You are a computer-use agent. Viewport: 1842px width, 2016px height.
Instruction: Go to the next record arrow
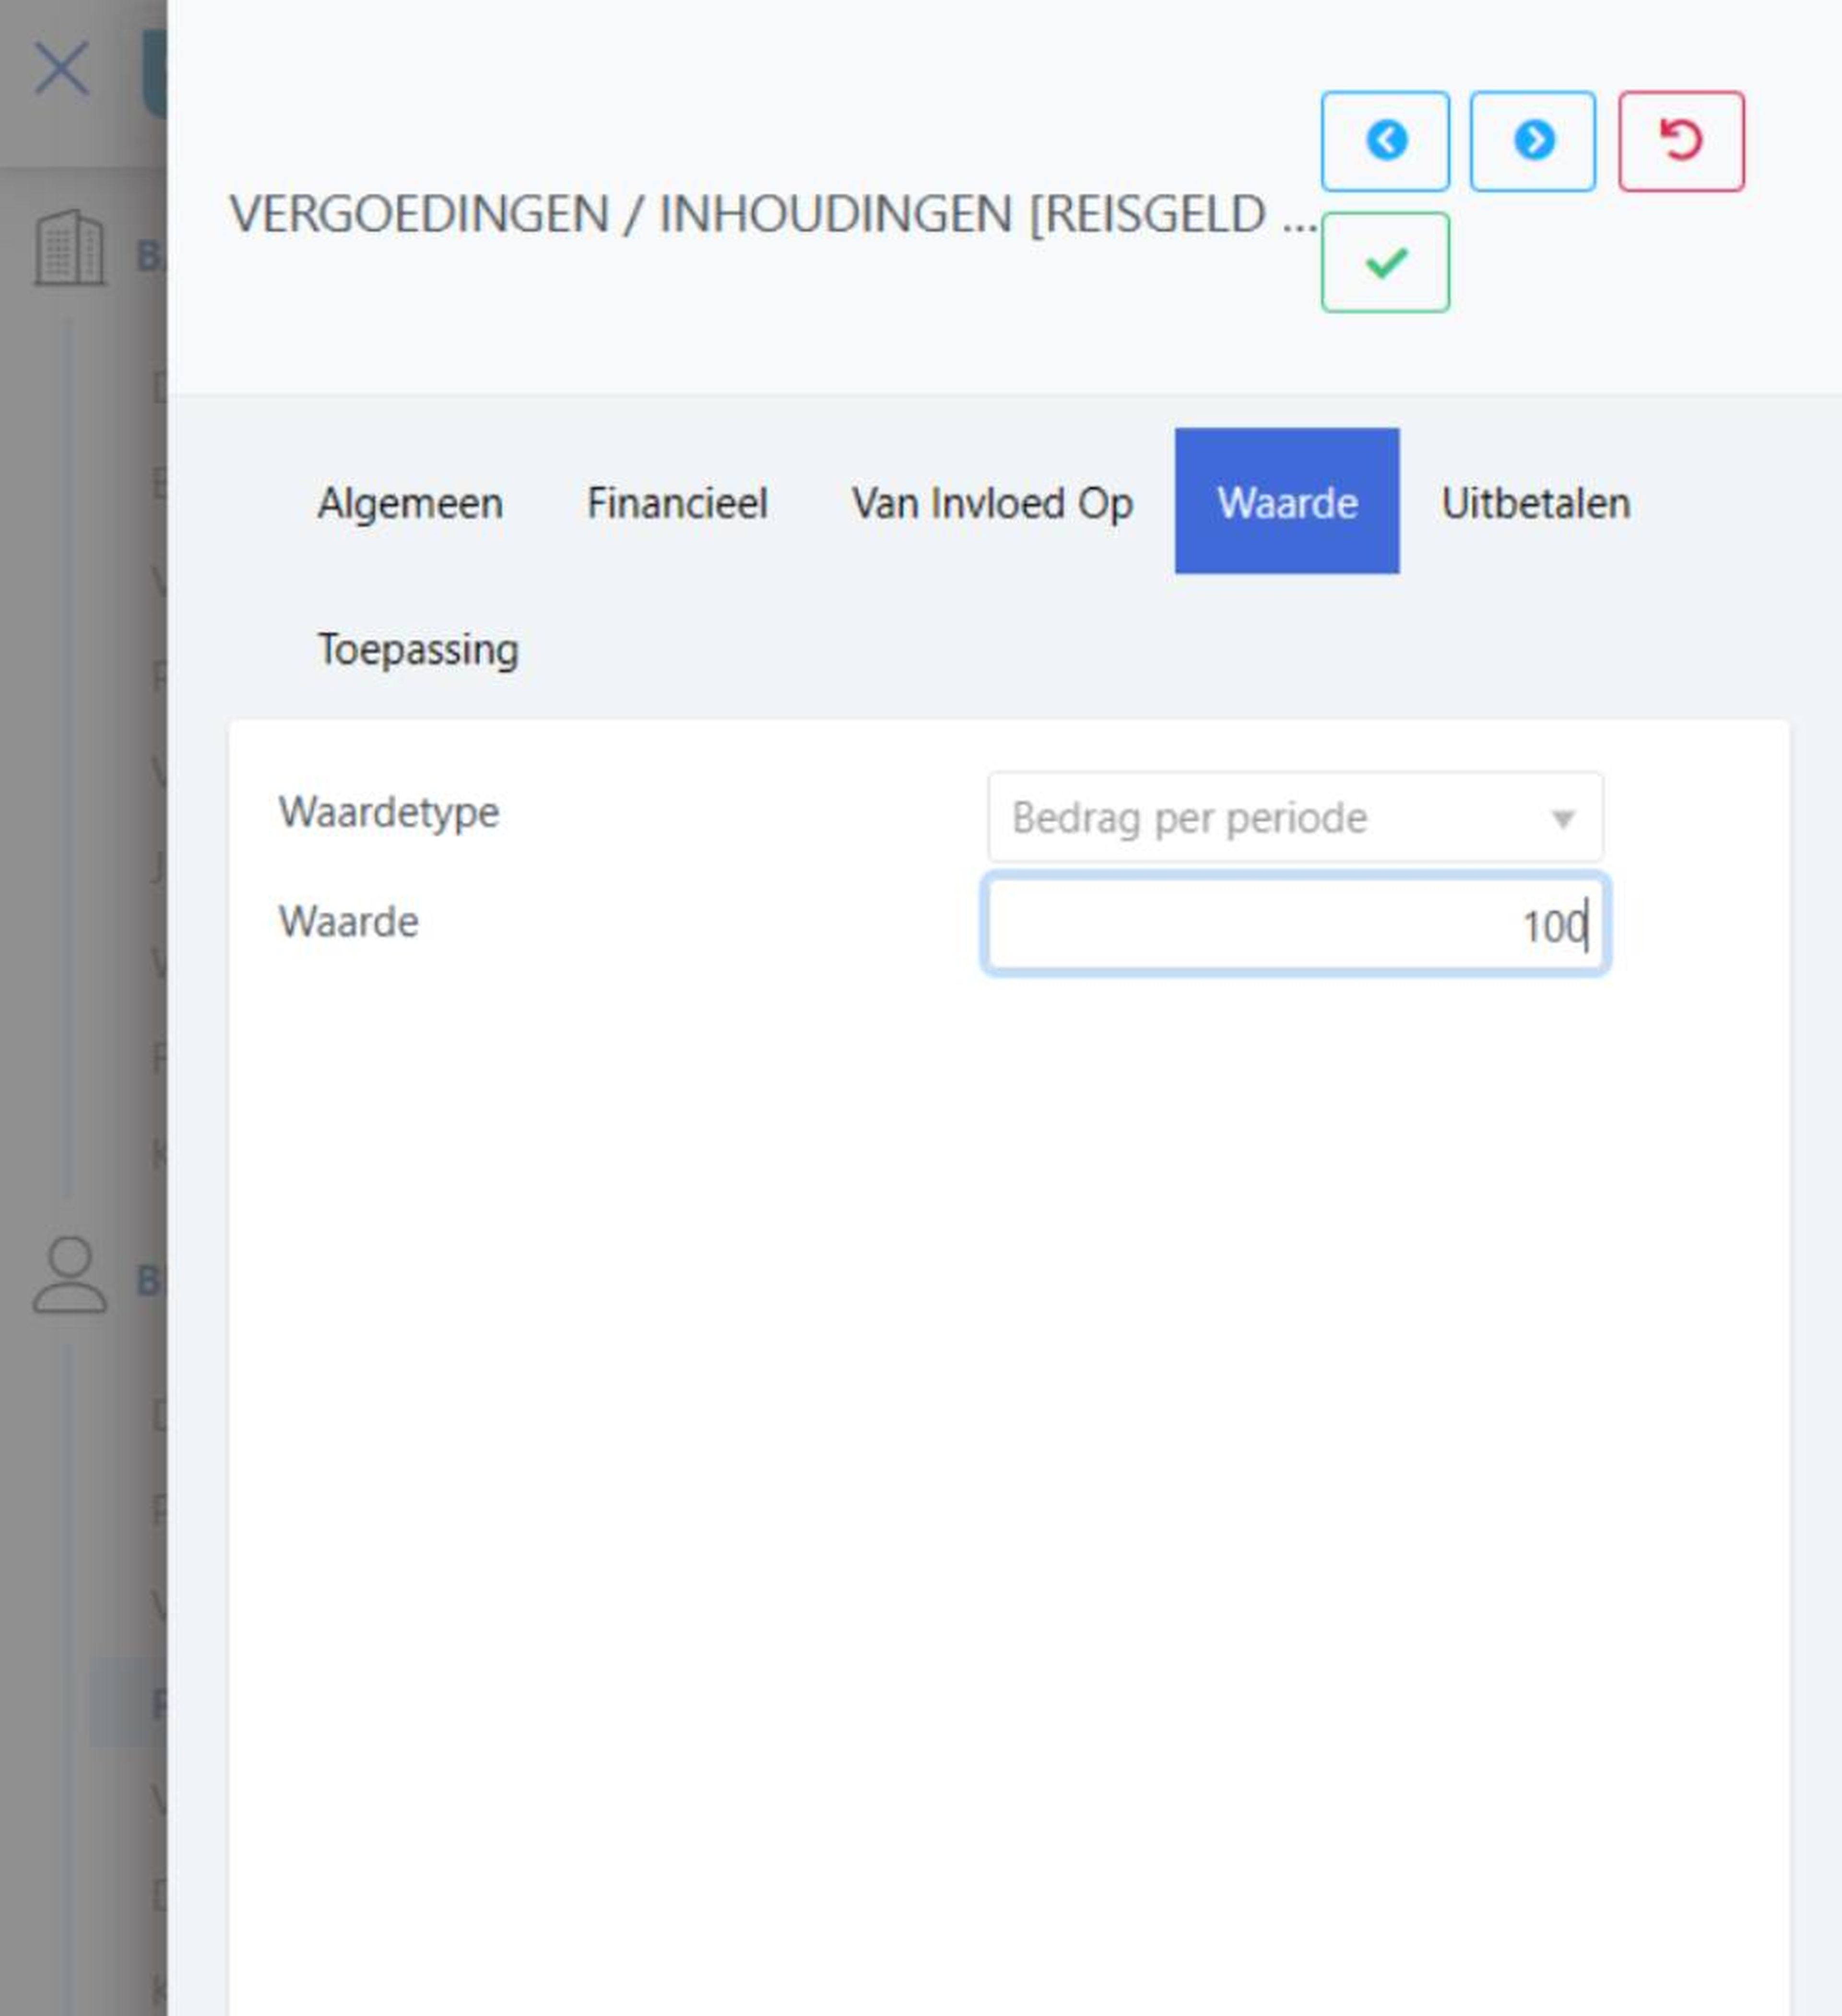[1532, 141]
